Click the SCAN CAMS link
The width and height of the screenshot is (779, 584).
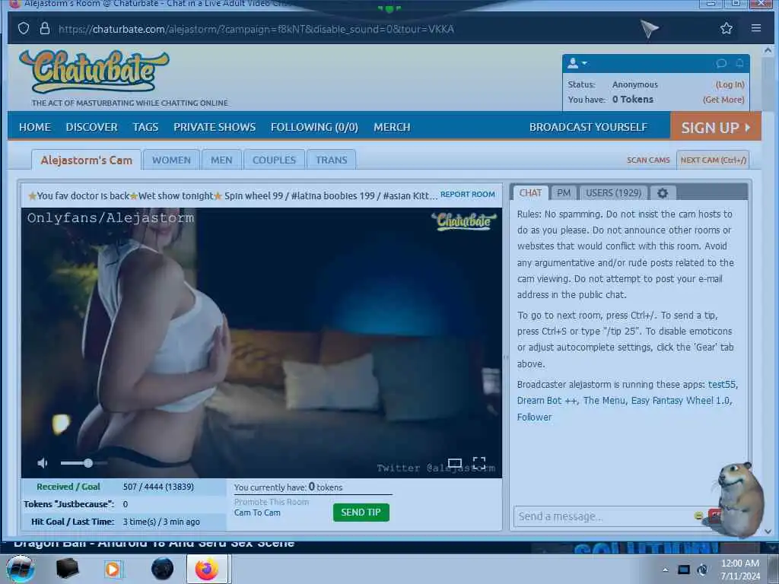click(x=648, y=160)
